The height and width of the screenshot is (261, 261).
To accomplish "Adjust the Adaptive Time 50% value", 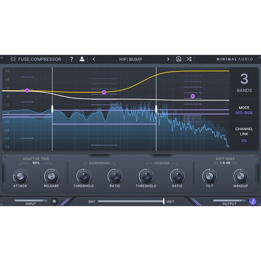I will coord(36,163).
